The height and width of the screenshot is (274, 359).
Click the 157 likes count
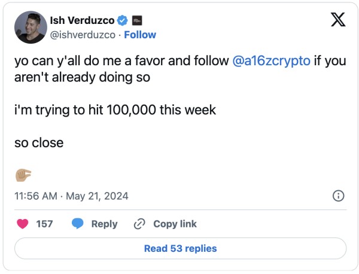(45, 224)
